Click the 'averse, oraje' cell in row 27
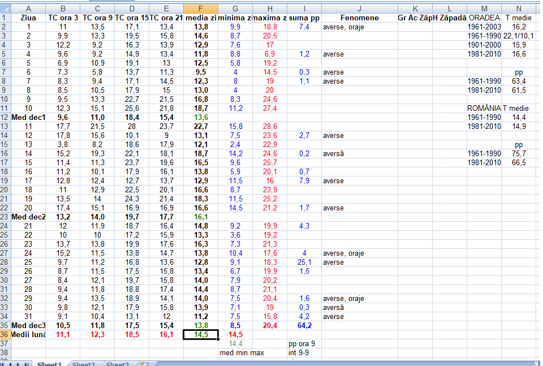The height and width of the screenshot is (366, 543). (360, 253)
